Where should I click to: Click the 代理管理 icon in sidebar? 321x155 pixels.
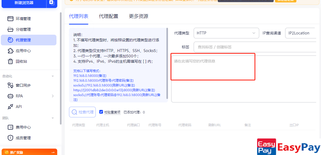coord(10,40)
